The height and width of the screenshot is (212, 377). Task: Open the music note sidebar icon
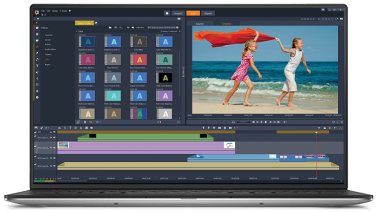[37, 59]
